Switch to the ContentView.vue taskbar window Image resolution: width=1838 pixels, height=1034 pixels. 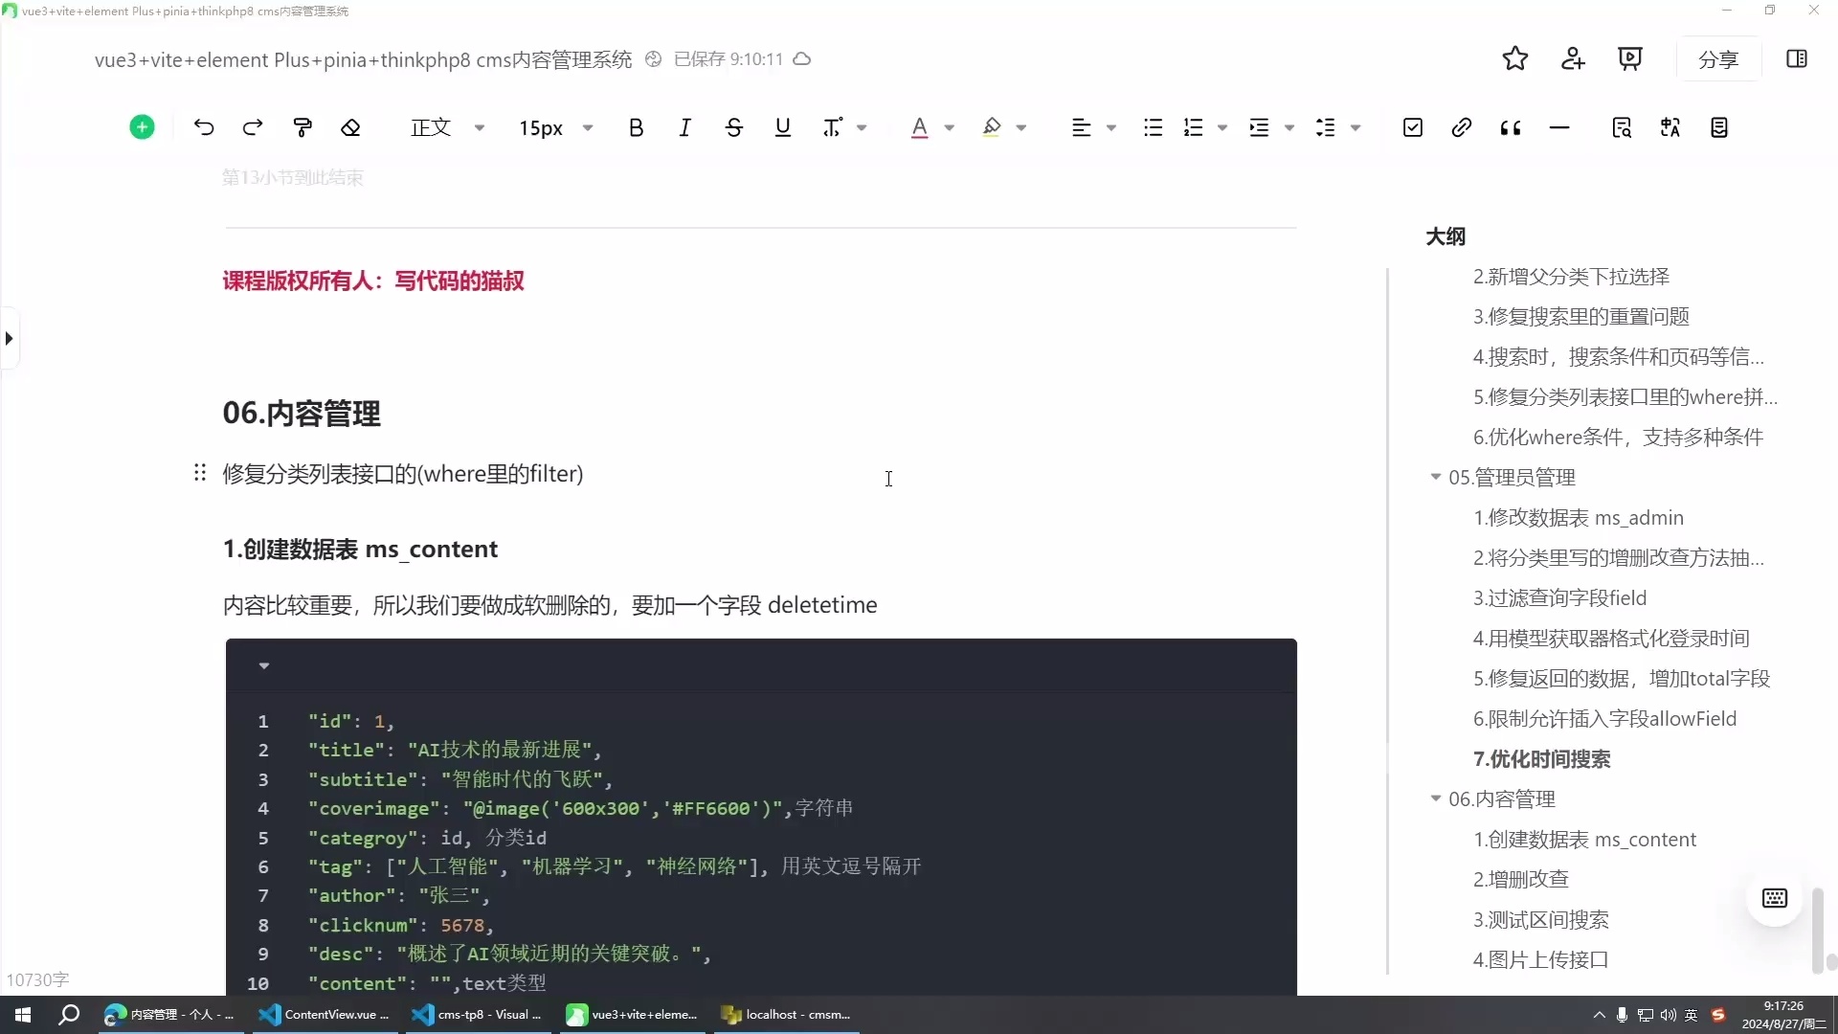point(325,1015)
